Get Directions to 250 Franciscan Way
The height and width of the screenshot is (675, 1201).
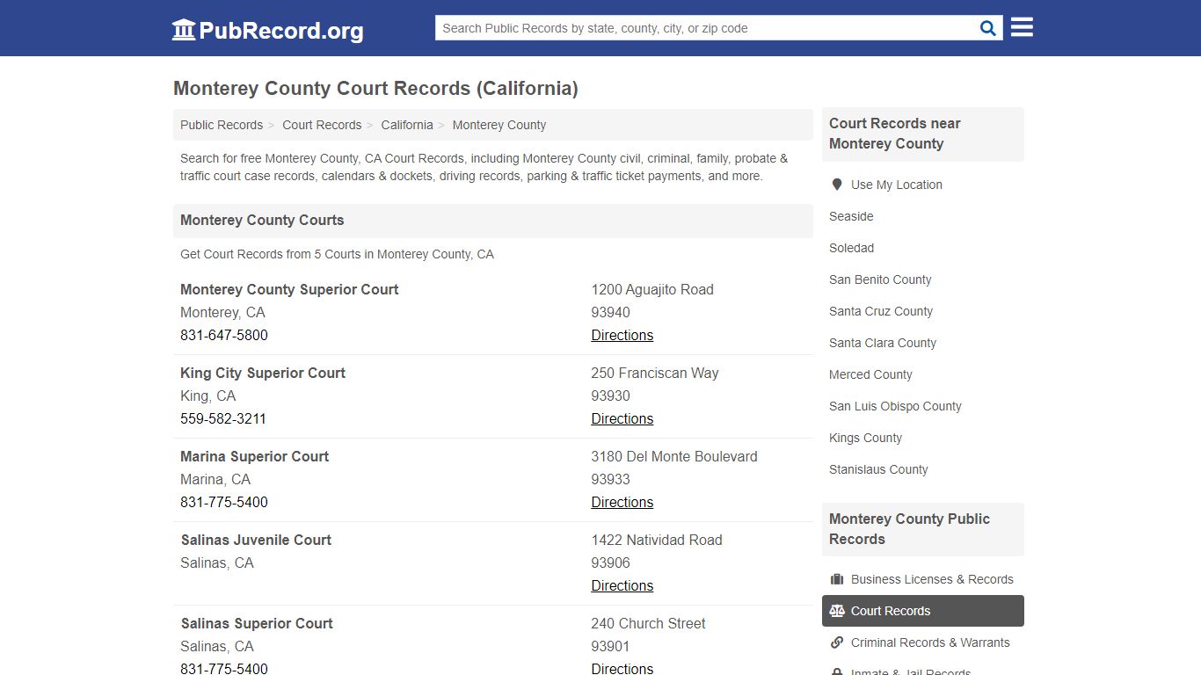click(x=622, y=418)
